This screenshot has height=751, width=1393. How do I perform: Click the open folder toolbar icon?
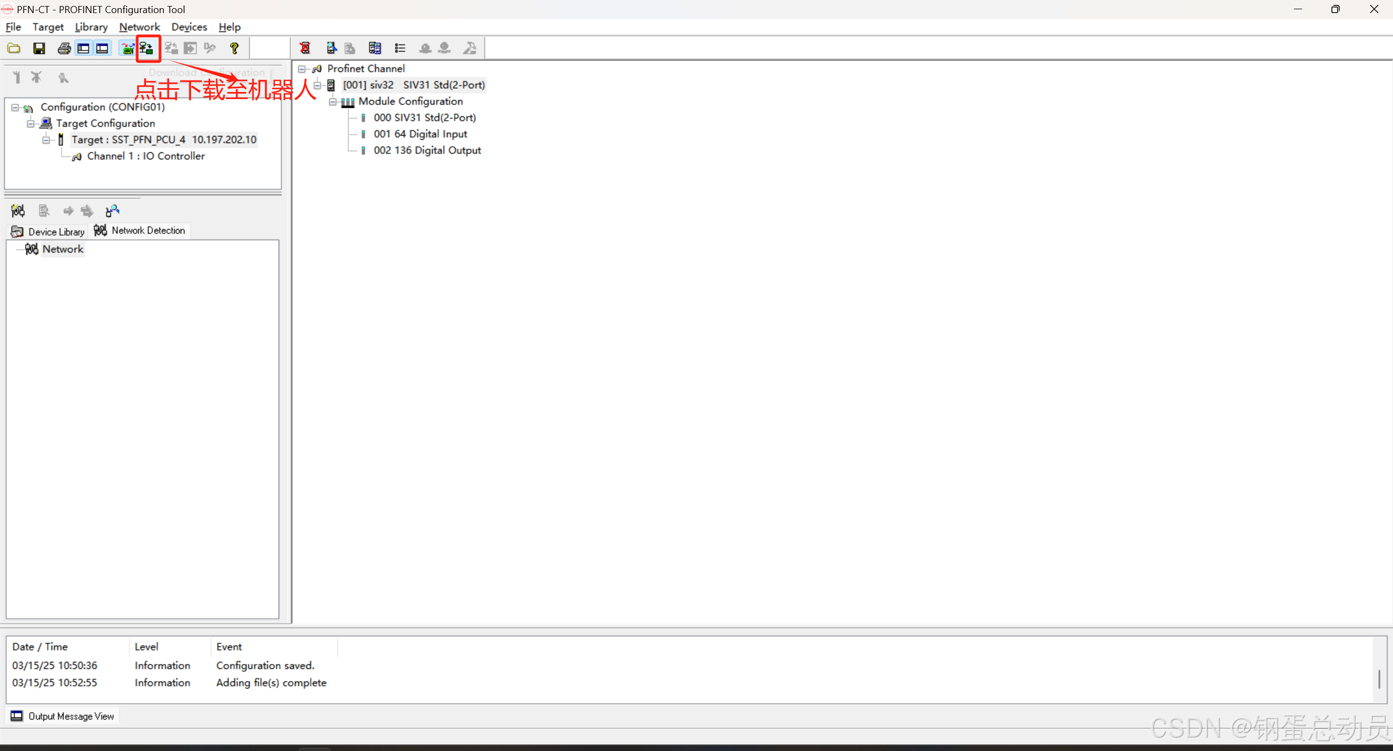[14, 48]
